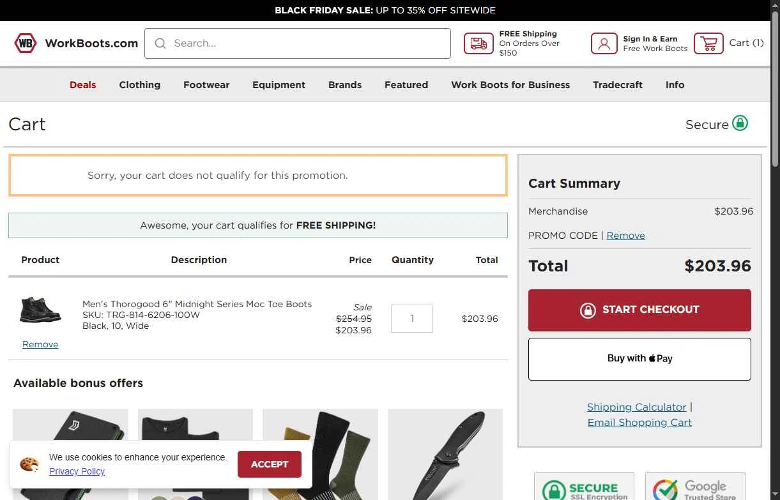Click the Available bonus offers heading

(x=78, y=383)
